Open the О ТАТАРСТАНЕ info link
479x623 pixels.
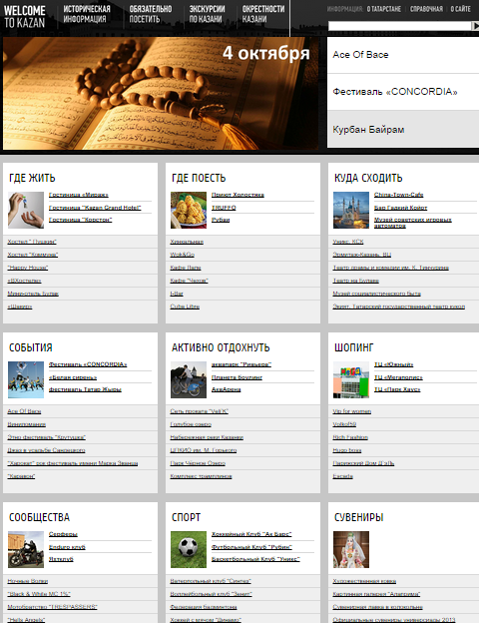(x=383, y=9)
